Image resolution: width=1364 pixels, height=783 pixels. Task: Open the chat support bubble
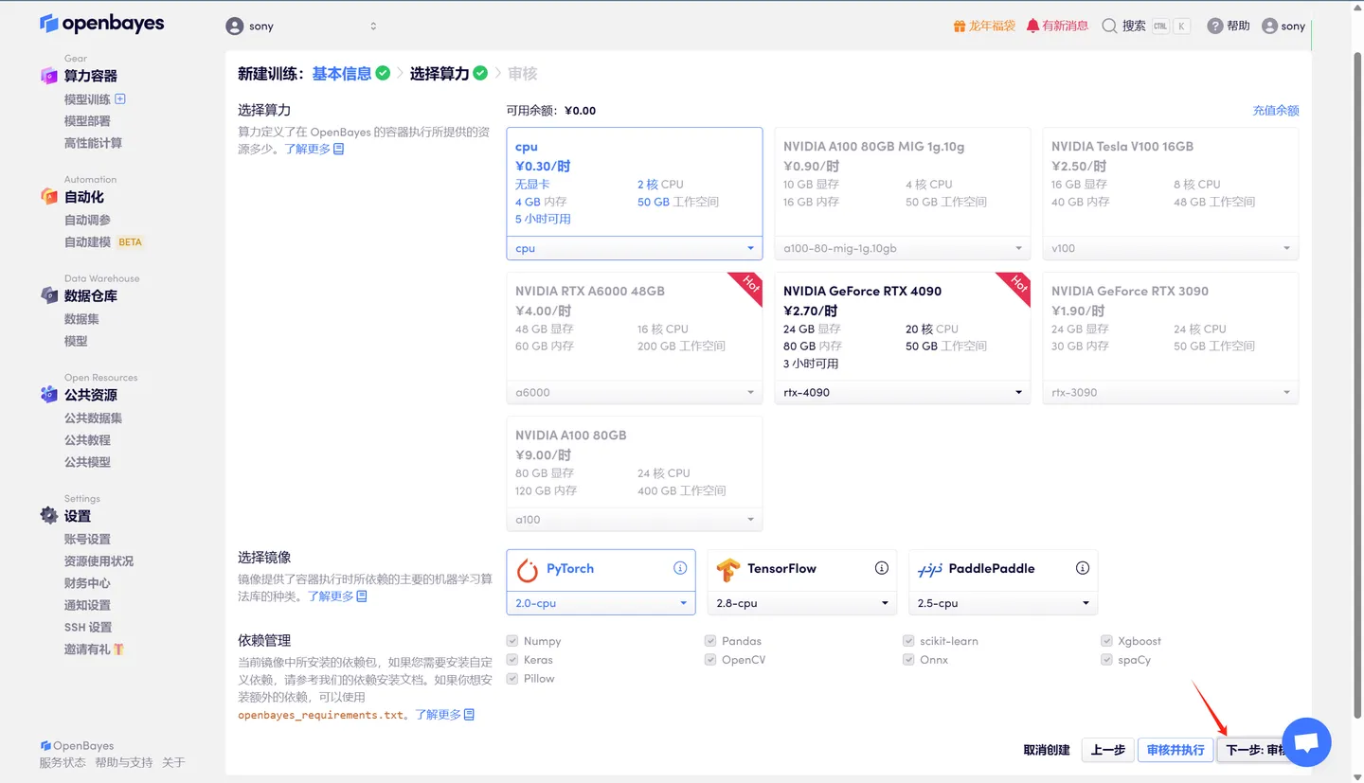(x=1306, y=742)
